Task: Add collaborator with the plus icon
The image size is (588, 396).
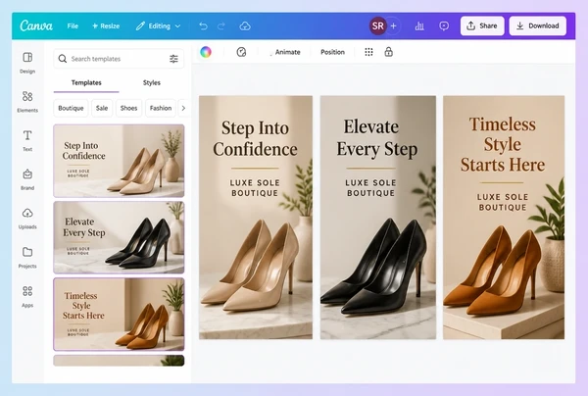Action: pos(393,25)
